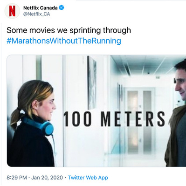Click the man's face in the movie still
The height and width of the screenshot is (186, 186).
coord(180,85)
